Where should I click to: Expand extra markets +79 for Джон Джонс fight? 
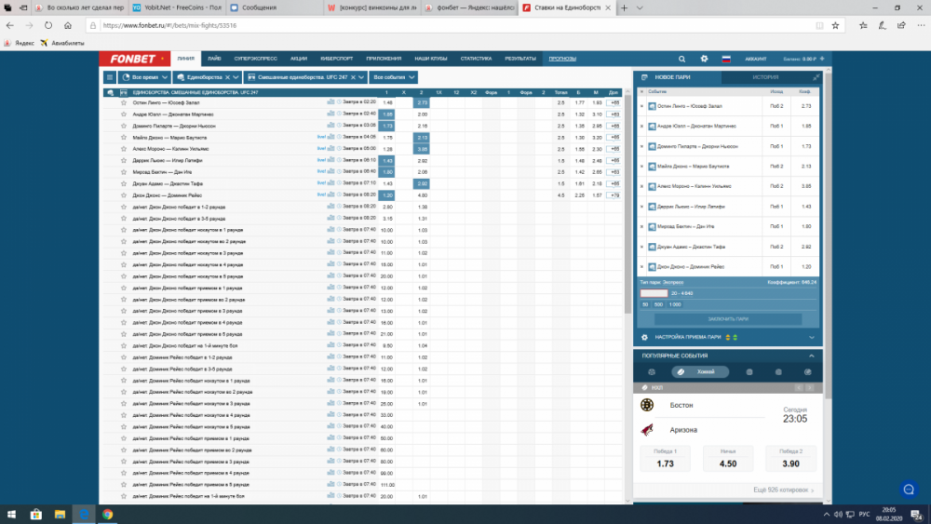(614, 195)
